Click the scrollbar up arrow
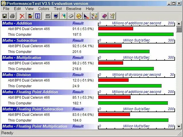Screen dimensions: 183x137 coord(179,24)
